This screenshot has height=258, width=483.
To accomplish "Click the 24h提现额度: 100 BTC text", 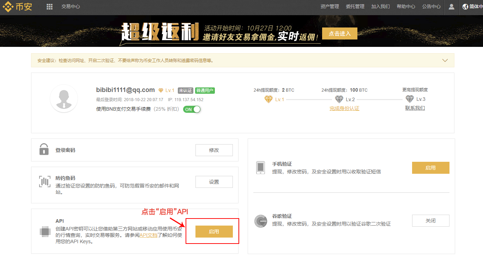I will coord(344,90).
